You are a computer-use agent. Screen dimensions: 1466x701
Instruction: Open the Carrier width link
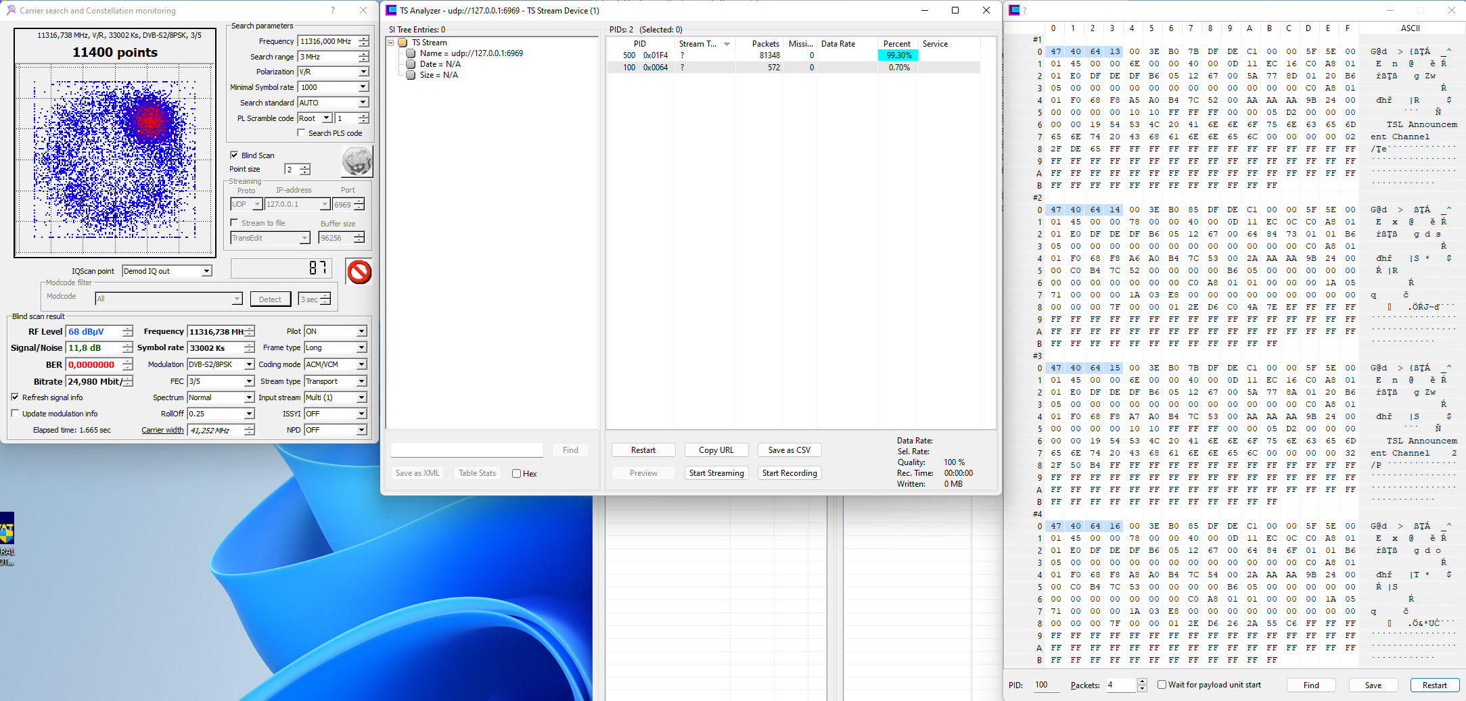coord(162,430)
